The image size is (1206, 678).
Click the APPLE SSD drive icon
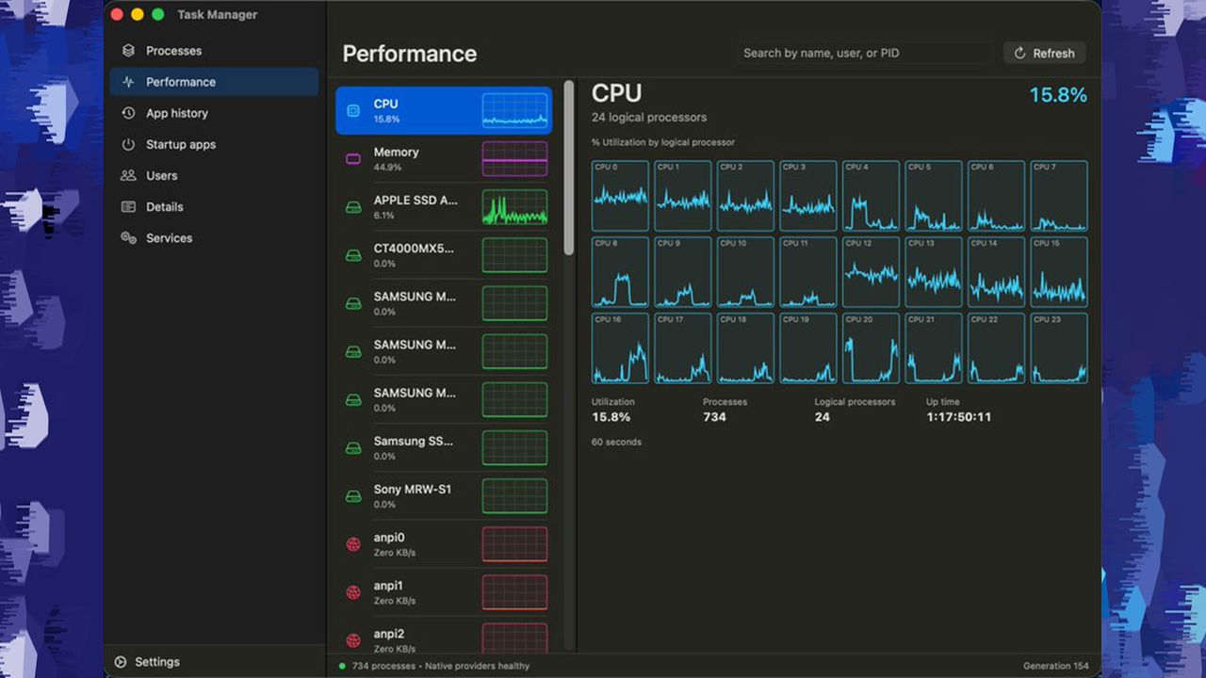pyautogui.click(x=353, y=207)
